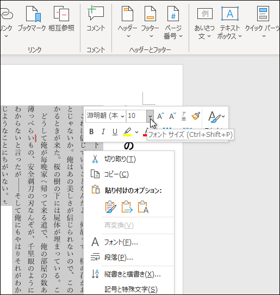280x295 pixels.
Task: Paste with merge formatting icon
Action: coord(127,207)
